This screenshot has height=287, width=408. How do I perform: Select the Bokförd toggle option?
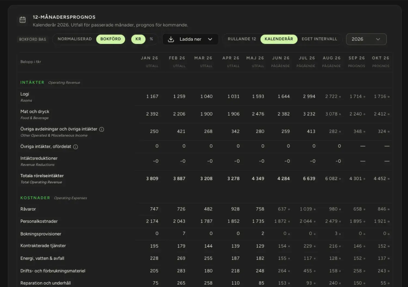point(111,39)
